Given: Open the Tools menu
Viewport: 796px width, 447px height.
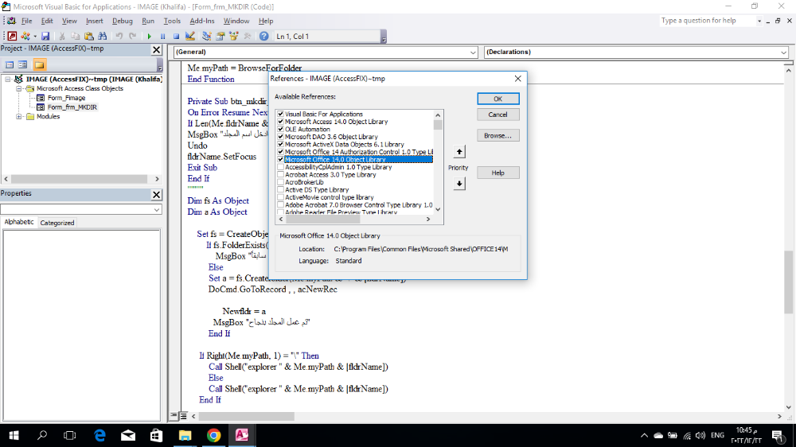Looking at the screenshot, I should [x=172, y=21].
